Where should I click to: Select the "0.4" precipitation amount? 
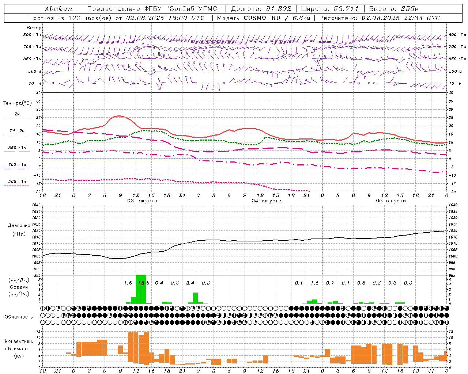159,283
